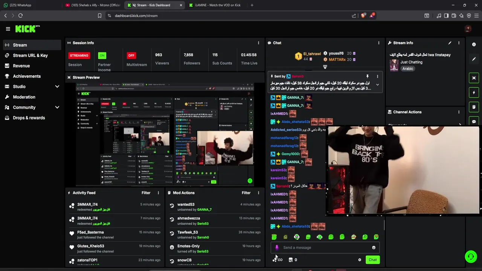
Task: Open the Mod Actions Filter
Action: 246,193
